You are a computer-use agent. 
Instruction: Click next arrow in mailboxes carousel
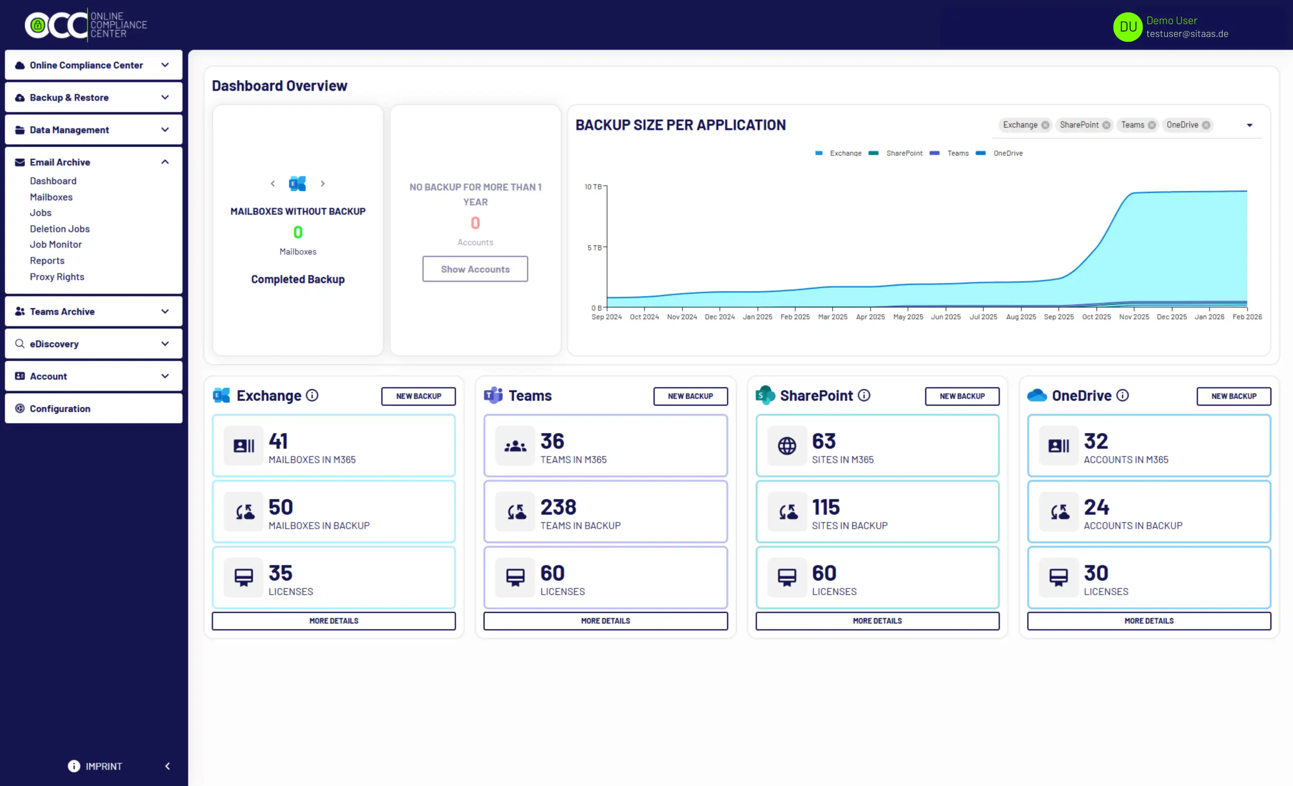[x=323, y=184]
